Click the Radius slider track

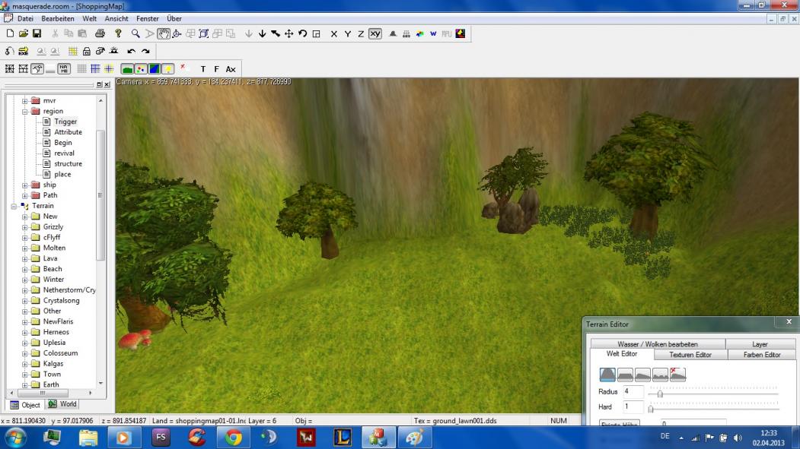[712, 394]
